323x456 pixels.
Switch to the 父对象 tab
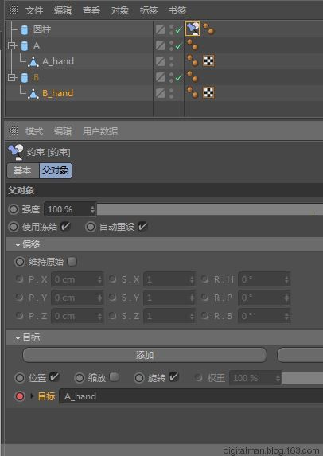point(55,170)
